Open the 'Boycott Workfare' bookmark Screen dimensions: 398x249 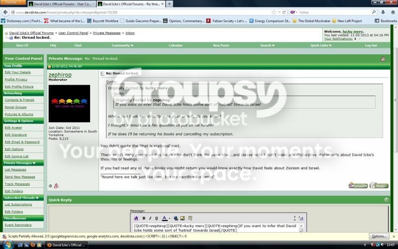pyautogui.click(x=103, y=21)
